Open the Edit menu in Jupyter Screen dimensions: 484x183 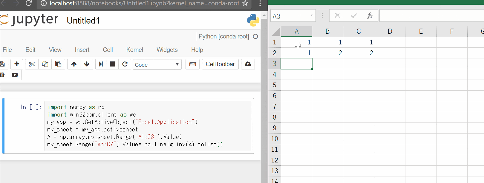(x=30, y=50)
